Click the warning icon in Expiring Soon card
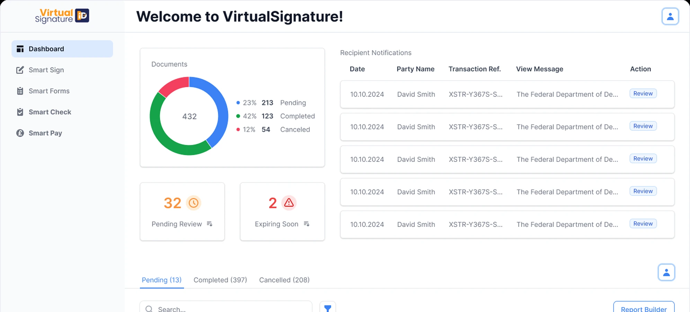 tap(289, 203)
